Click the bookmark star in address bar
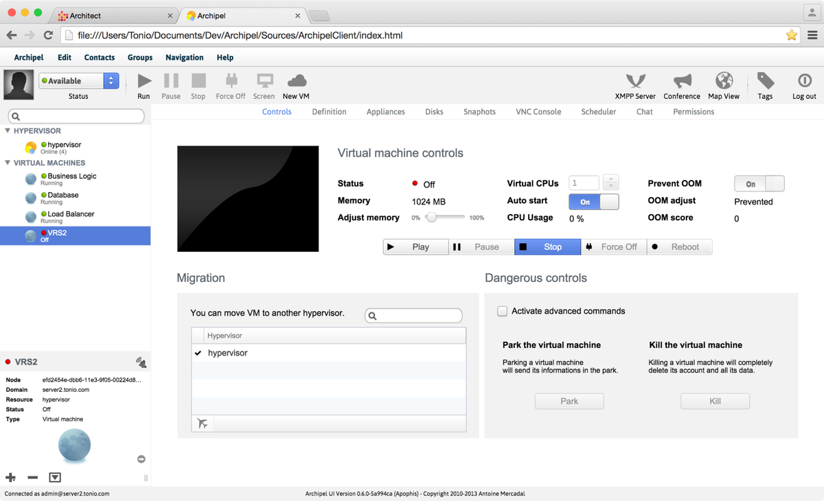The height and width of the screenshot is (501, 824). click(791, 35)
